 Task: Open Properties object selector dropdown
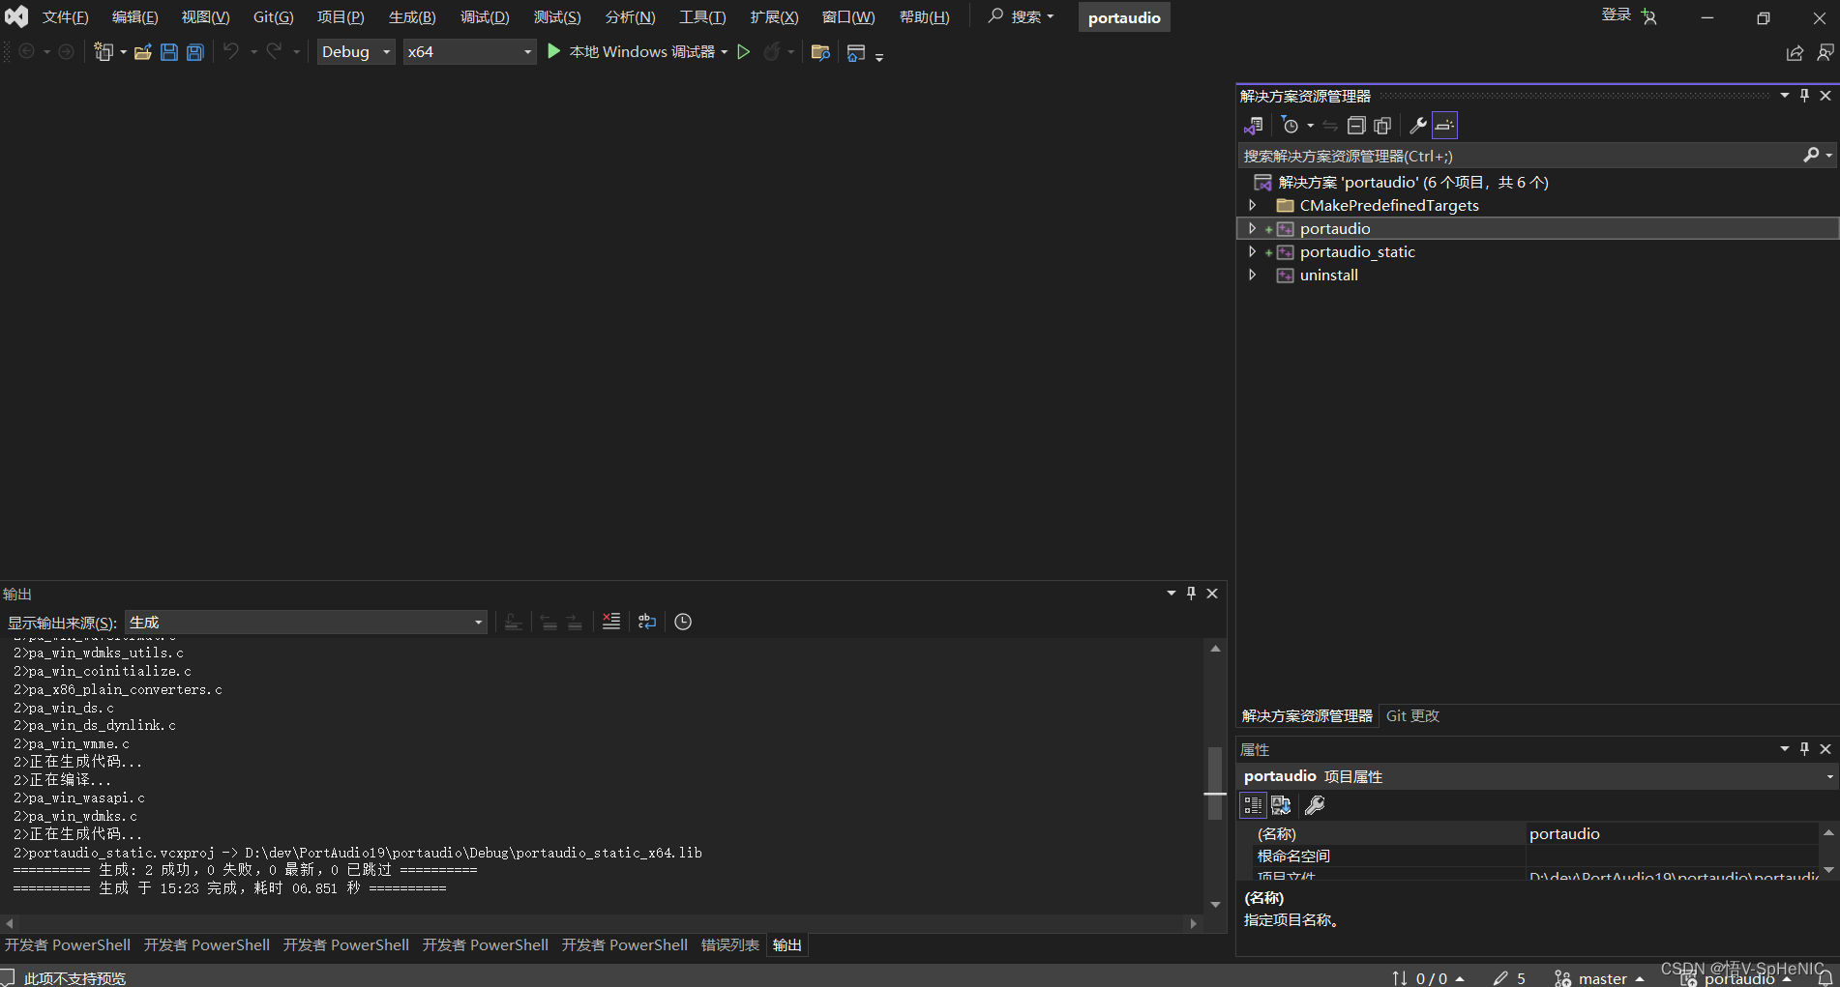pyautogui.click(x=1829, y=776)
